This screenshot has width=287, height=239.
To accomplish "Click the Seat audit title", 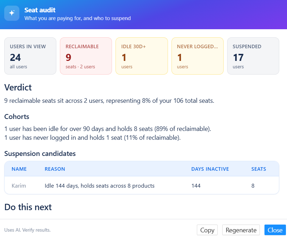I will pyautogui.click(x=40, y=10).
